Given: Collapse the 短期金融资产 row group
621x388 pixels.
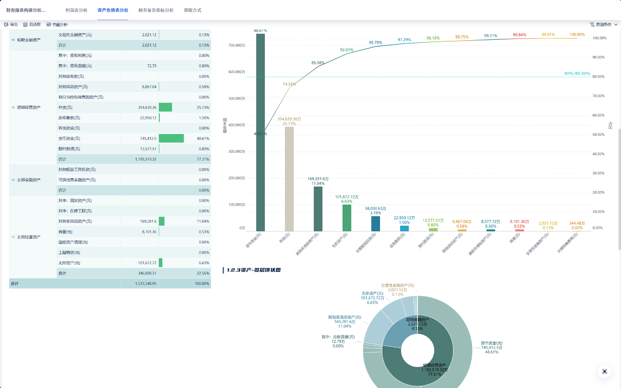Looking at the screenshot, I should pyautogui.click(x=13, y=40).
